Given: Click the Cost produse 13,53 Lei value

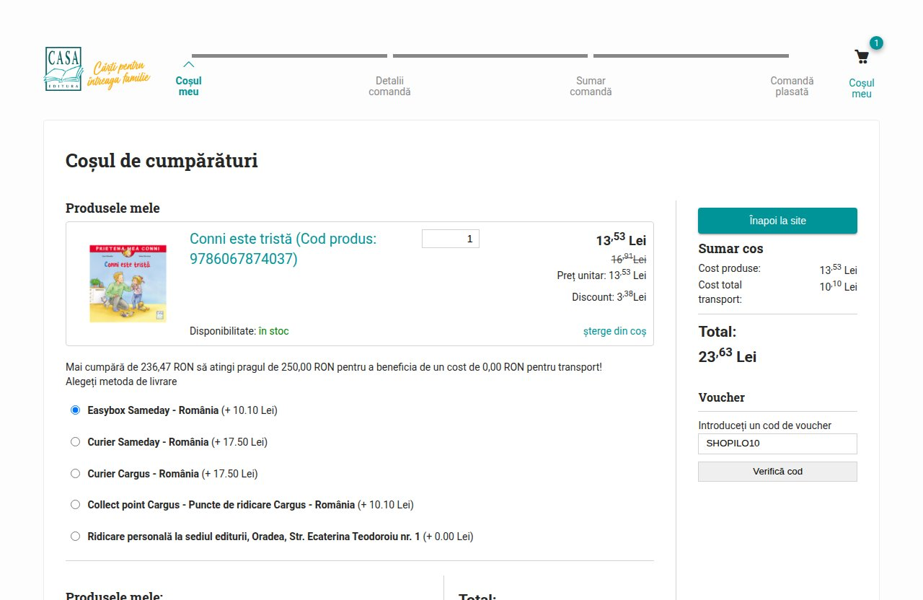Looking at the screenshot, I should click(839, 270).
